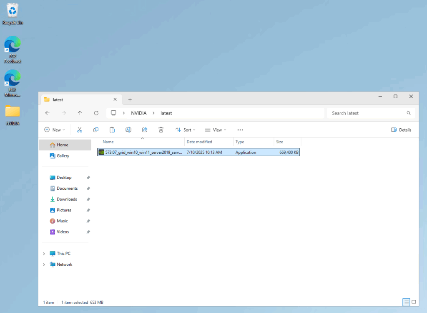Share the selected file
This screenshot has height=313, width=427.
(x=145, y=130)
